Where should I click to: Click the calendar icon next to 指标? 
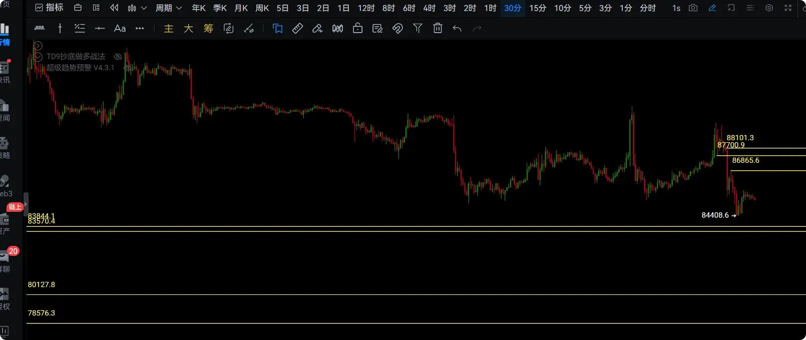point(78,8)
